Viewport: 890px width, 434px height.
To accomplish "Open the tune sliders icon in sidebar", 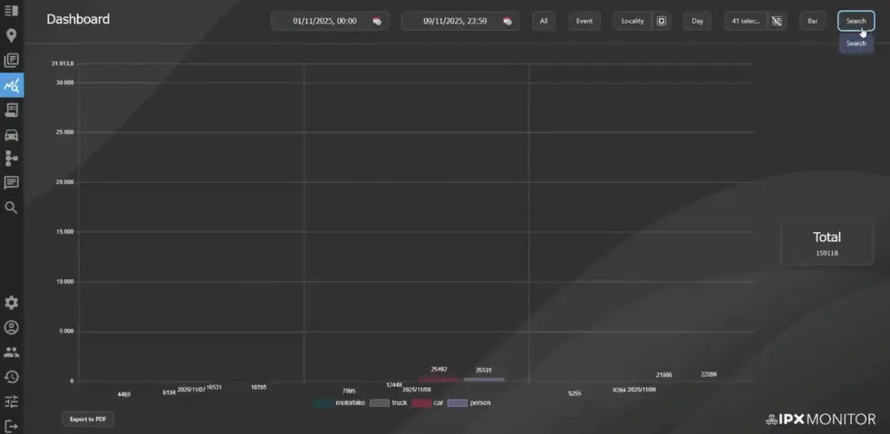I will (12, 401).
